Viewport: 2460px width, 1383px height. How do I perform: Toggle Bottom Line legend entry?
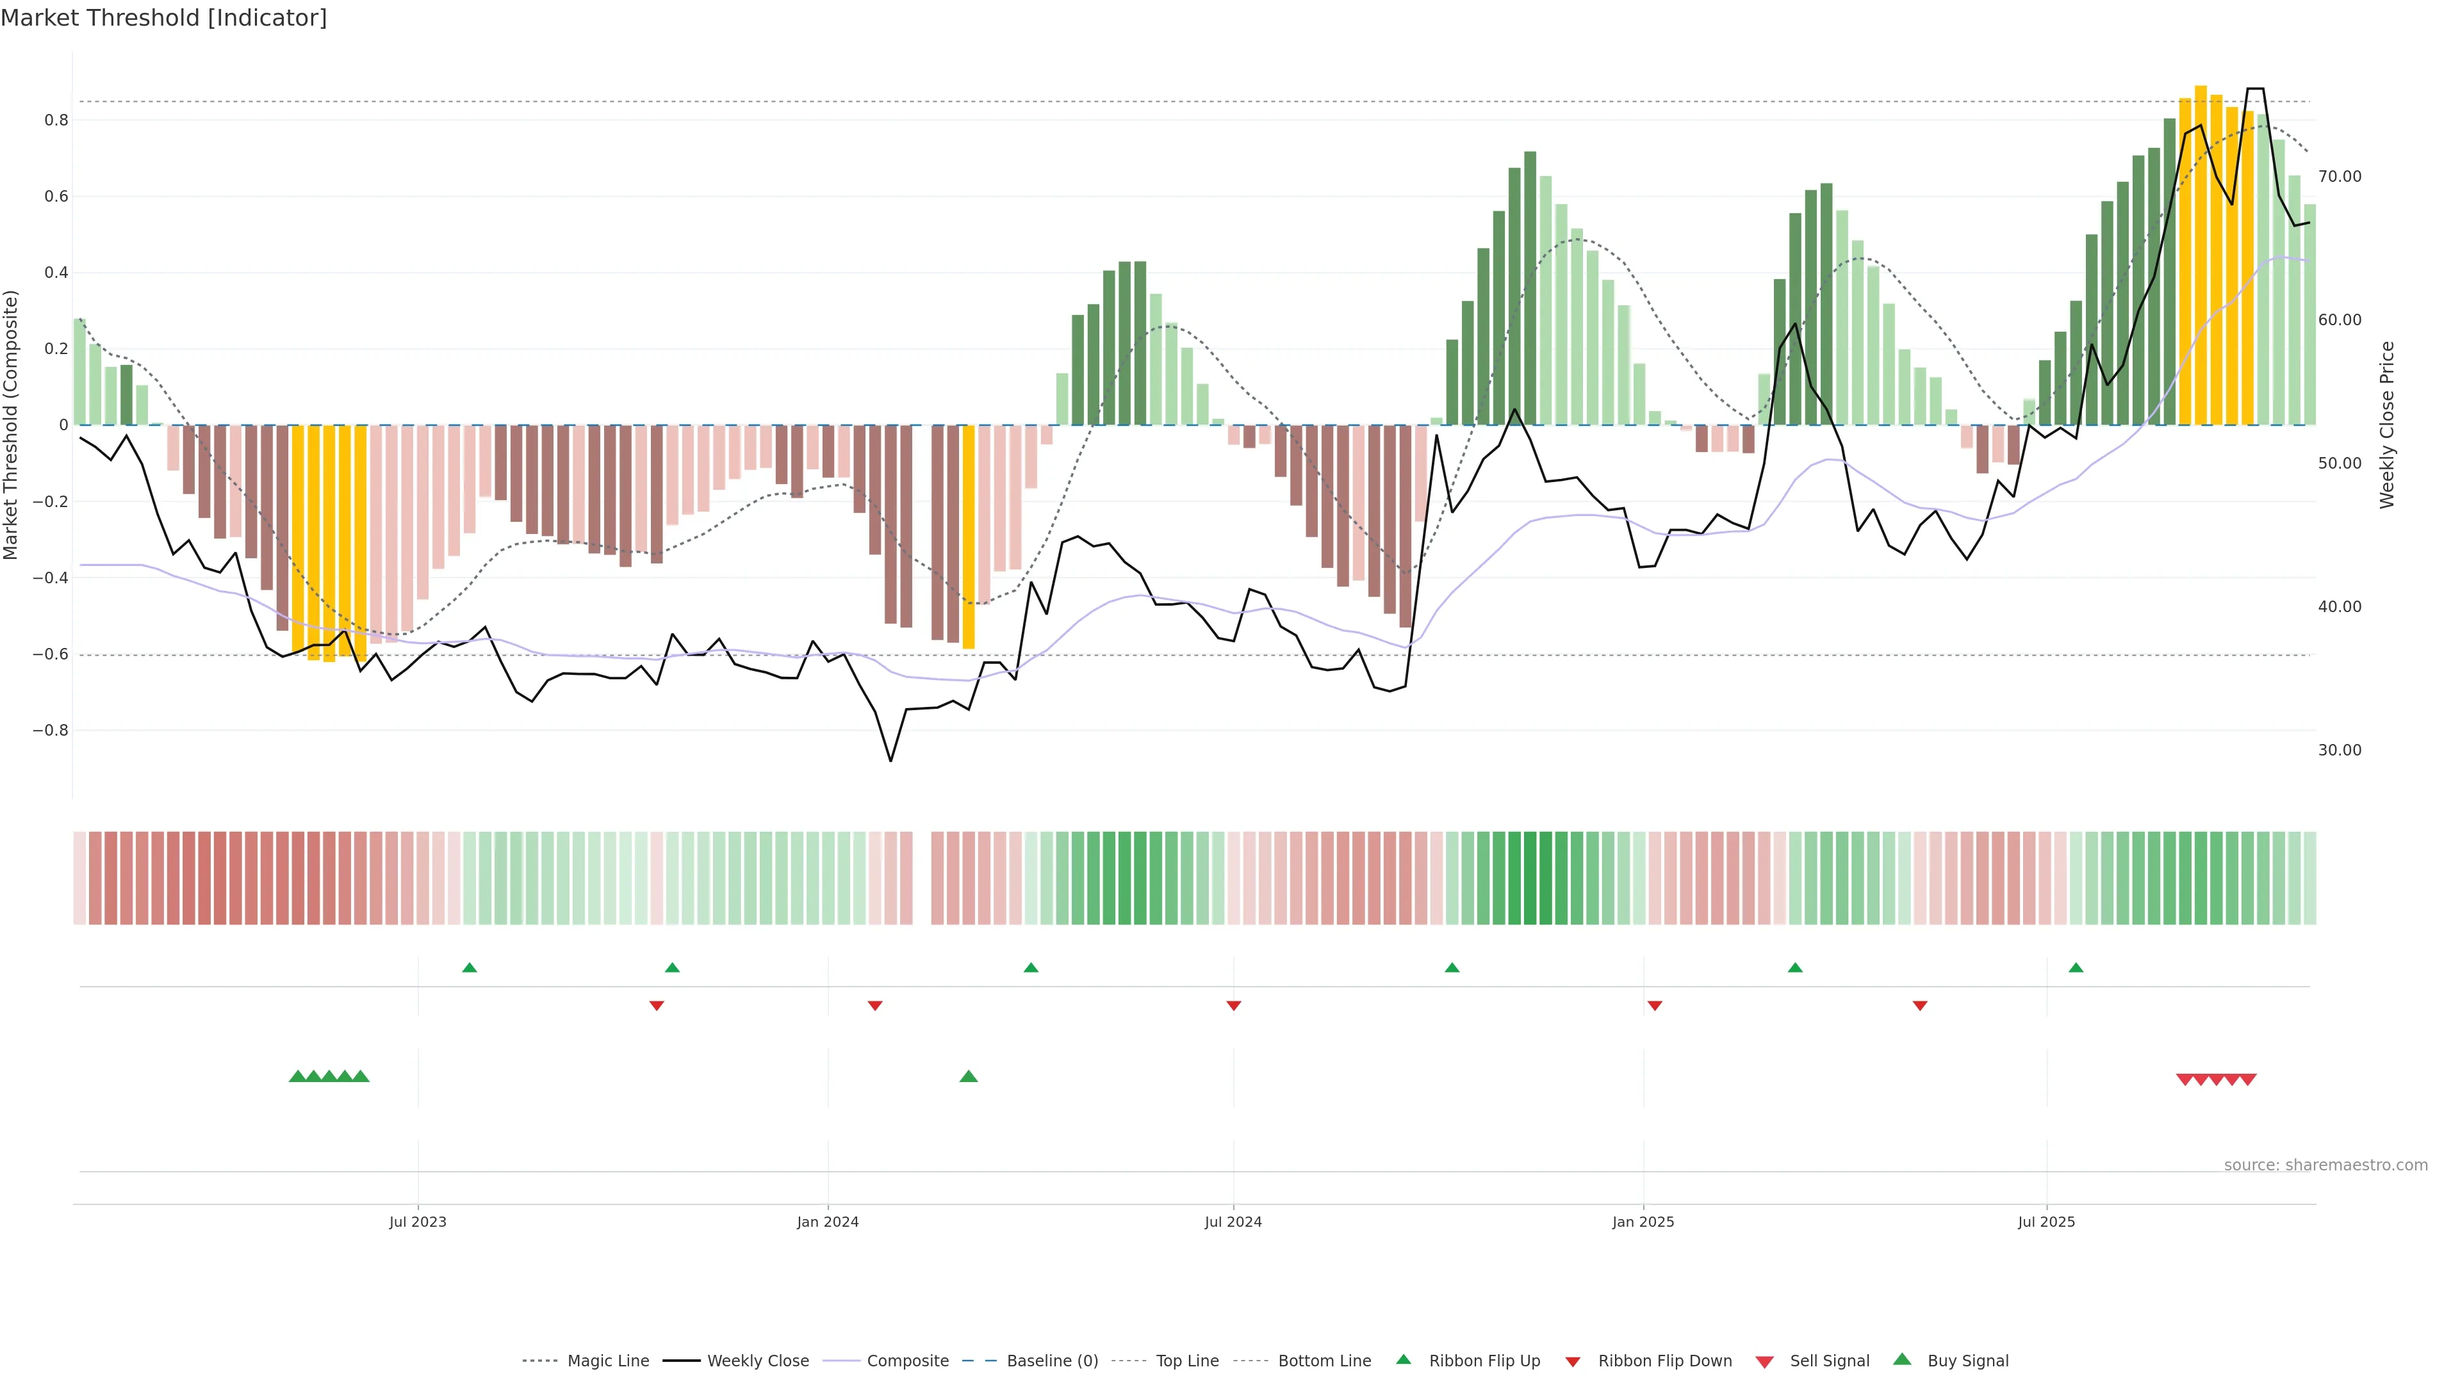pyautogui.click(x=1324, y=1361)
